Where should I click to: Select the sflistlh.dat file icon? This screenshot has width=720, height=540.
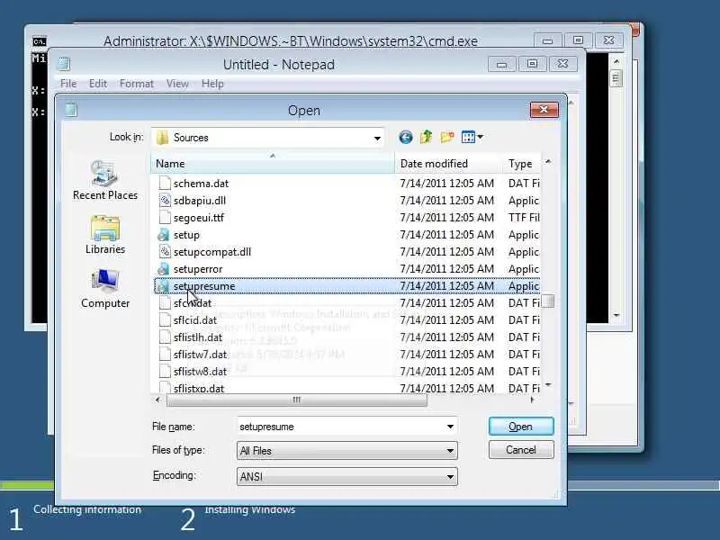(165, 337)
